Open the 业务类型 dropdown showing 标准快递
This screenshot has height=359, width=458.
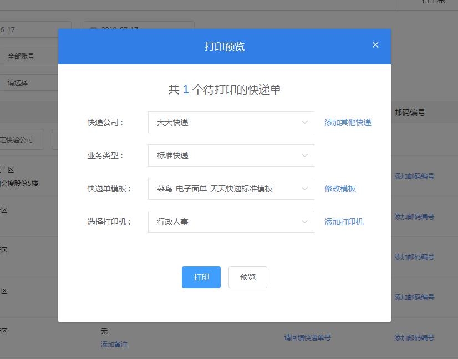point(231,155)
